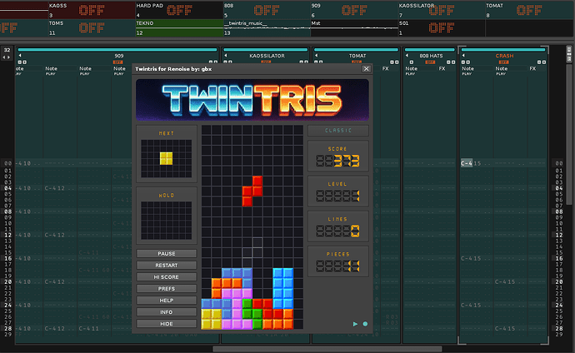Collapse the 909 track with its arrow
Image resolution: width=575 pixels, height=353 pixels.
tap(20, 56)
